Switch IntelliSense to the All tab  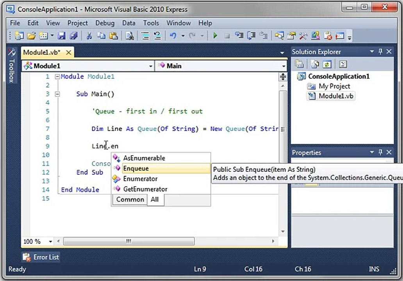point(155,199)
